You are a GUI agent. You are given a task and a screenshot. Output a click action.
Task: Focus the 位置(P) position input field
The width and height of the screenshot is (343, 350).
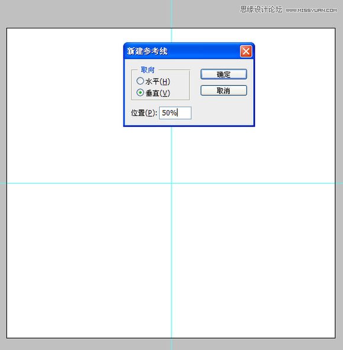[175, 113]
